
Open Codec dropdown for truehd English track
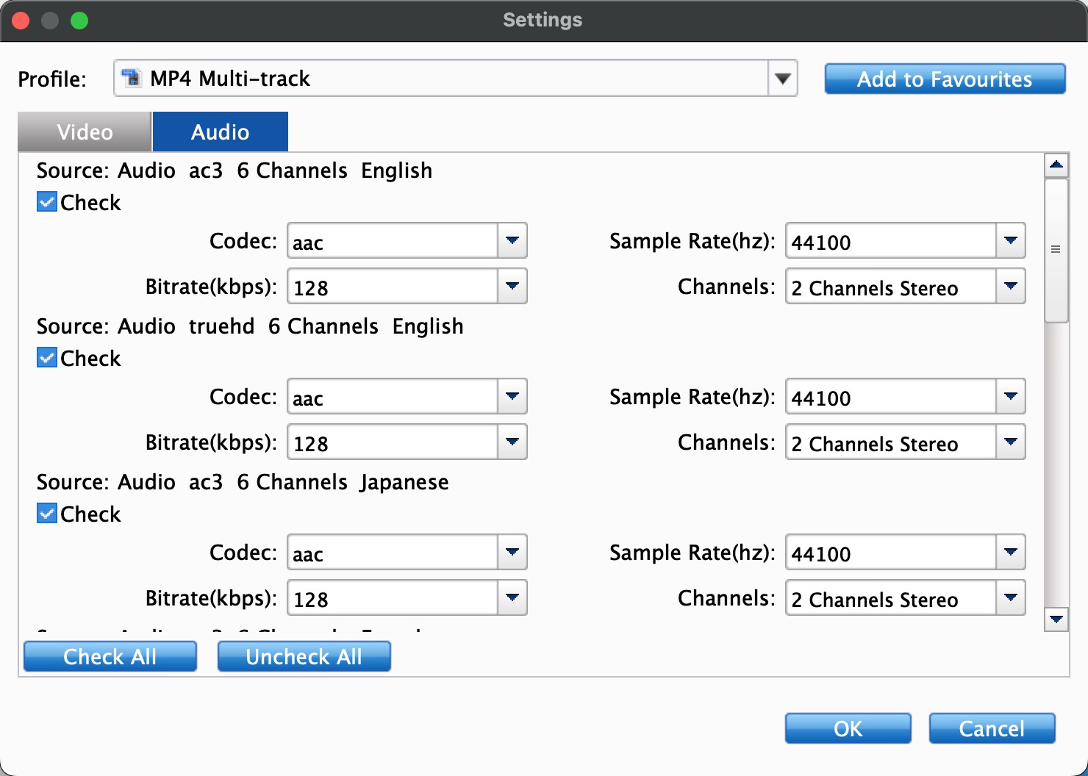pos(512,396)
